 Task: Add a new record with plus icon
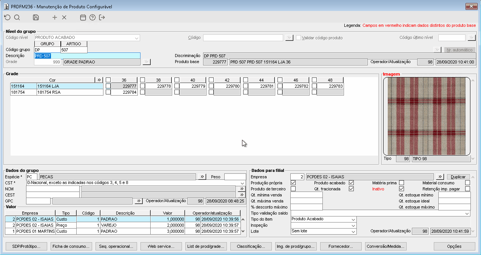pos(55,17)
